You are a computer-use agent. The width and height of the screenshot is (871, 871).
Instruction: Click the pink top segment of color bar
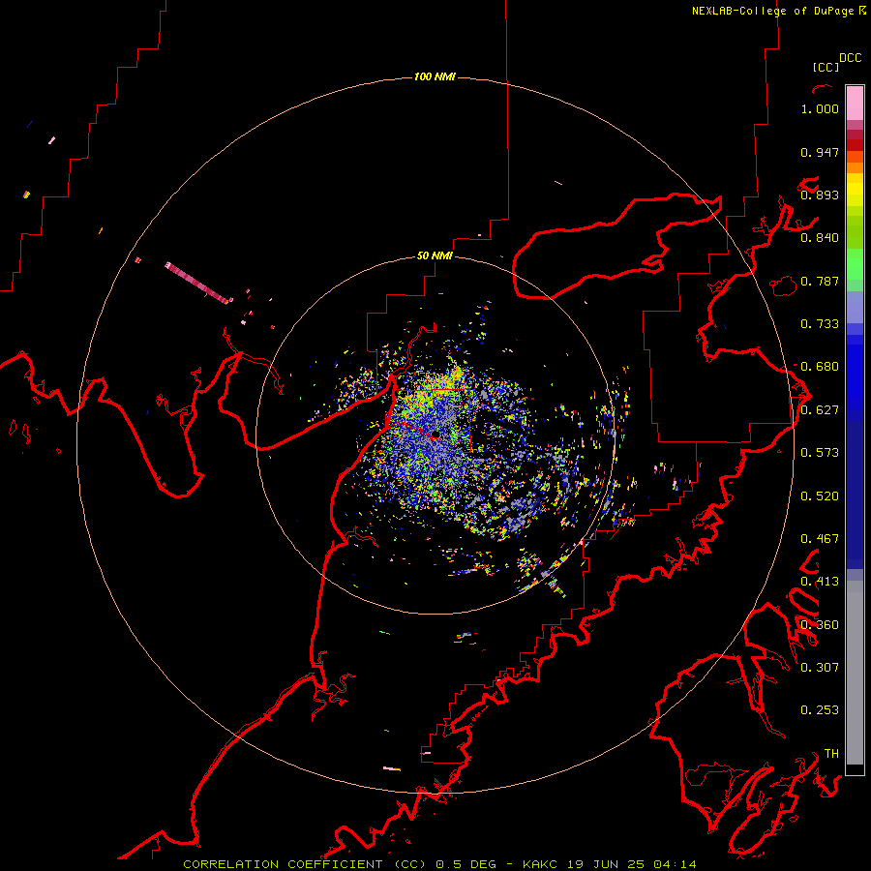point(855,103)
